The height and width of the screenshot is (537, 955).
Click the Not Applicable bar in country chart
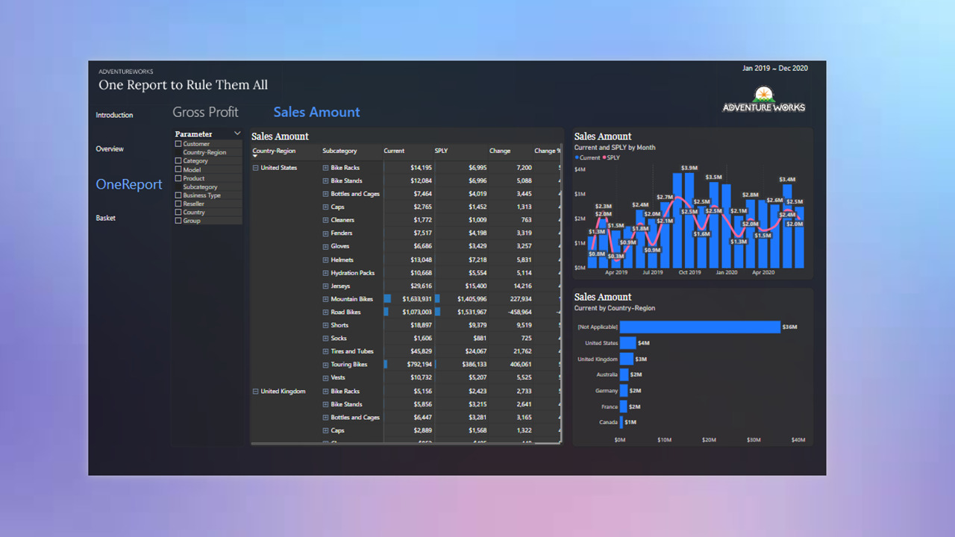pyautogui.click(x=699, y=327)
